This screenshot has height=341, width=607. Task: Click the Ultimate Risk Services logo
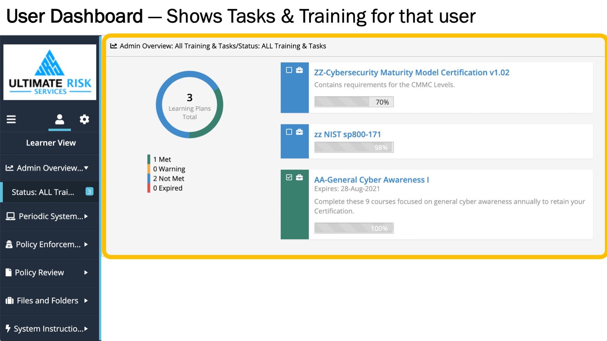pos(50,72)
